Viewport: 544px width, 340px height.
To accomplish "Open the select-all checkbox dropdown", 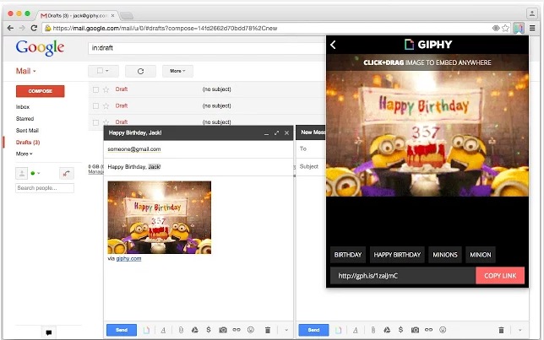I will click(103, 71).
